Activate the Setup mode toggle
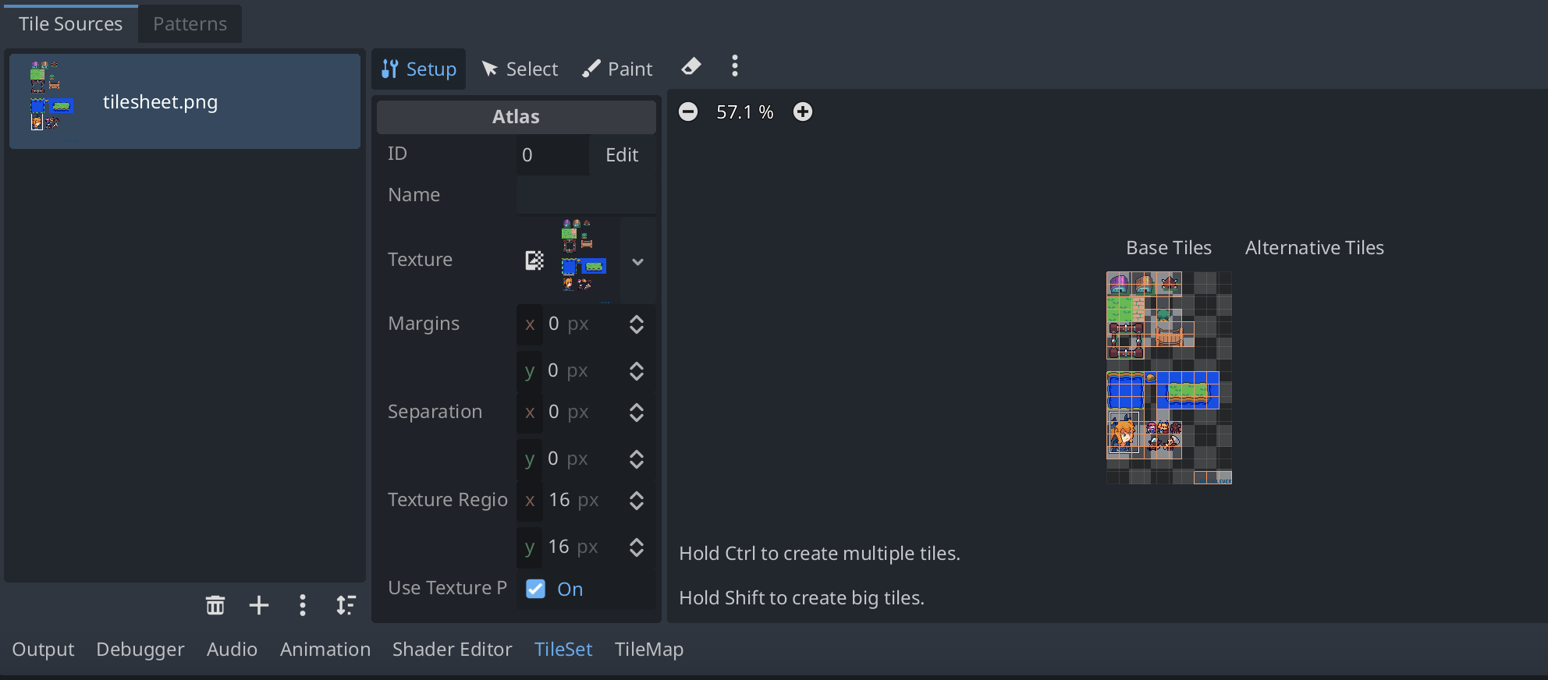Image resolution: width=1548 pixels, height=680 pixels. [419, 69]
